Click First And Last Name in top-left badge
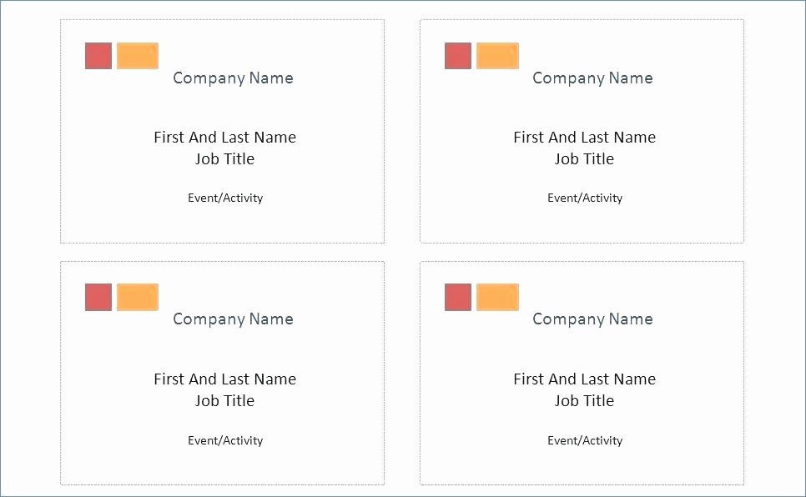This screenshot has width=806, height=497. [225, 138]
